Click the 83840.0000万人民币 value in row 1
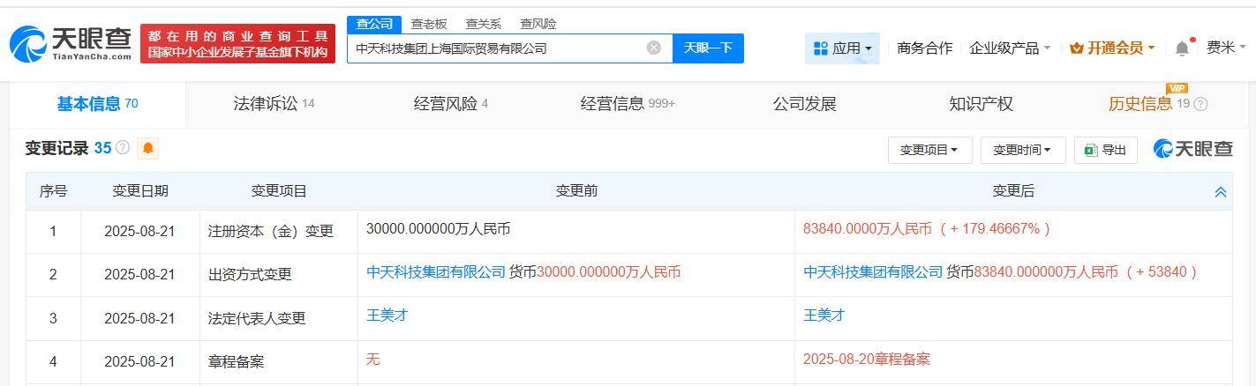 [x=868, y=228]
